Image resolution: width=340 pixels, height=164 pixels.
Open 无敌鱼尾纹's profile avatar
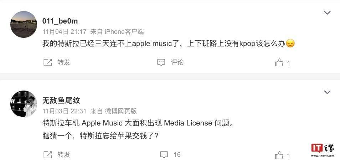point(24,104)
